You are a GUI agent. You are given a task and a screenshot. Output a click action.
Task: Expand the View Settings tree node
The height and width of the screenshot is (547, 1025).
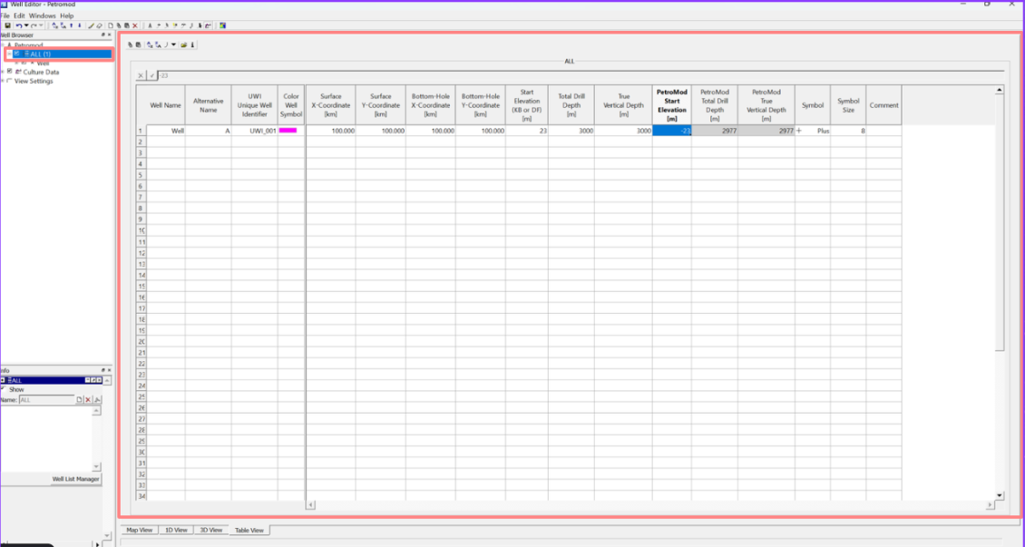click(3, 81)
